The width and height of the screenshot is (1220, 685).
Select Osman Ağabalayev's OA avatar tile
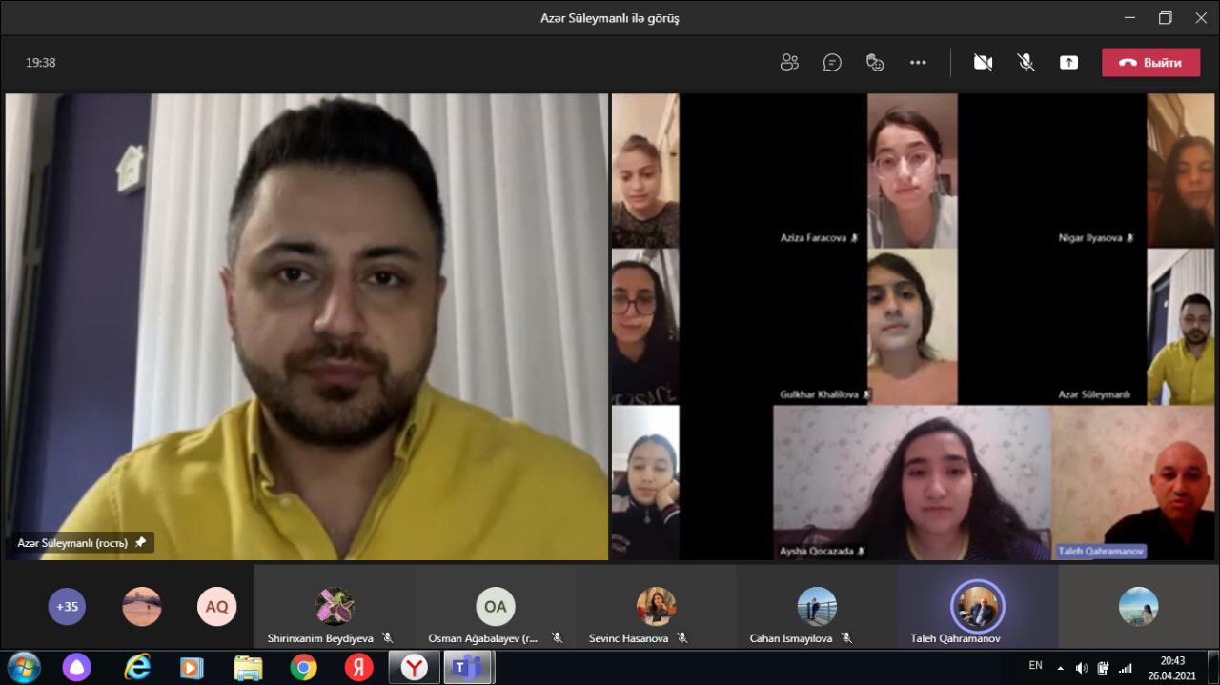pos(495,606)
